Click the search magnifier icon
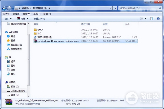Viewport: 164px width, 109px height. (x=160, y=8)
